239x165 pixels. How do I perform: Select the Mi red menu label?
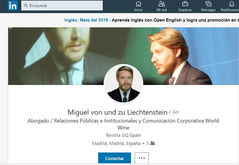pos(162,10)
